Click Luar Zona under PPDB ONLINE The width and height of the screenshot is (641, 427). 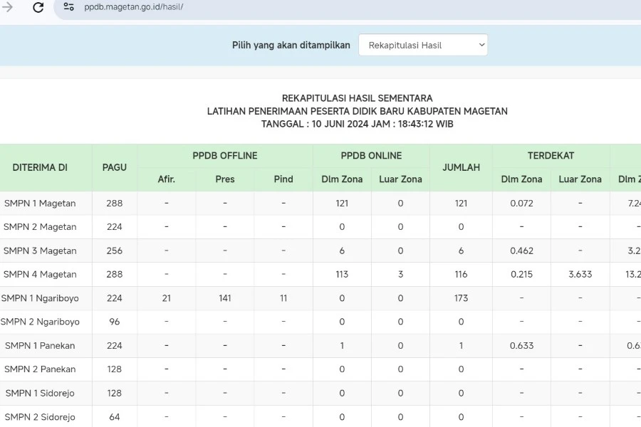400,179
